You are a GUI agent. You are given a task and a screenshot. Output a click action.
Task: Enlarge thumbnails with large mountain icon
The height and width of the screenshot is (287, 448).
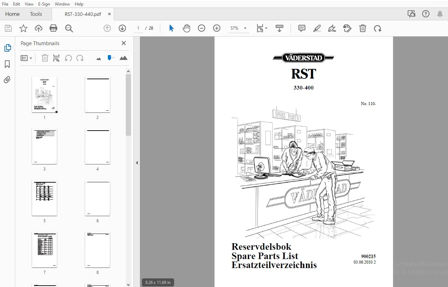tap(123, 58)
